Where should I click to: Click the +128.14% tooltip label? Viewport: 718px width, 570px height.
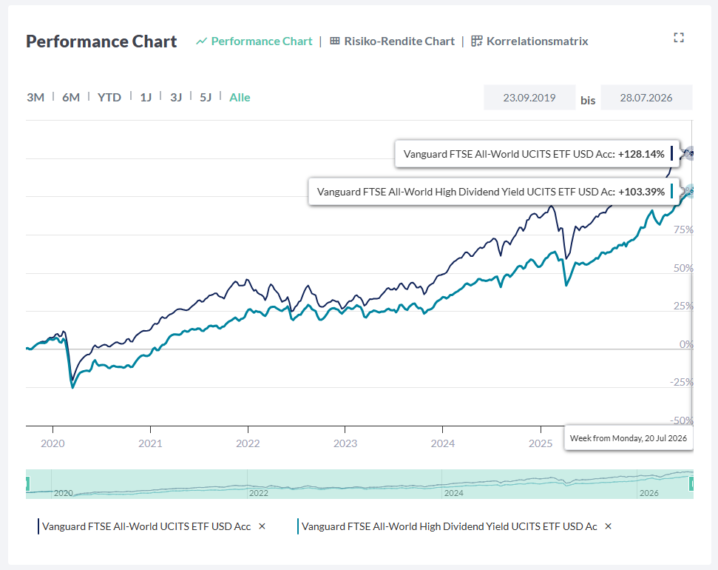(537, 154)
